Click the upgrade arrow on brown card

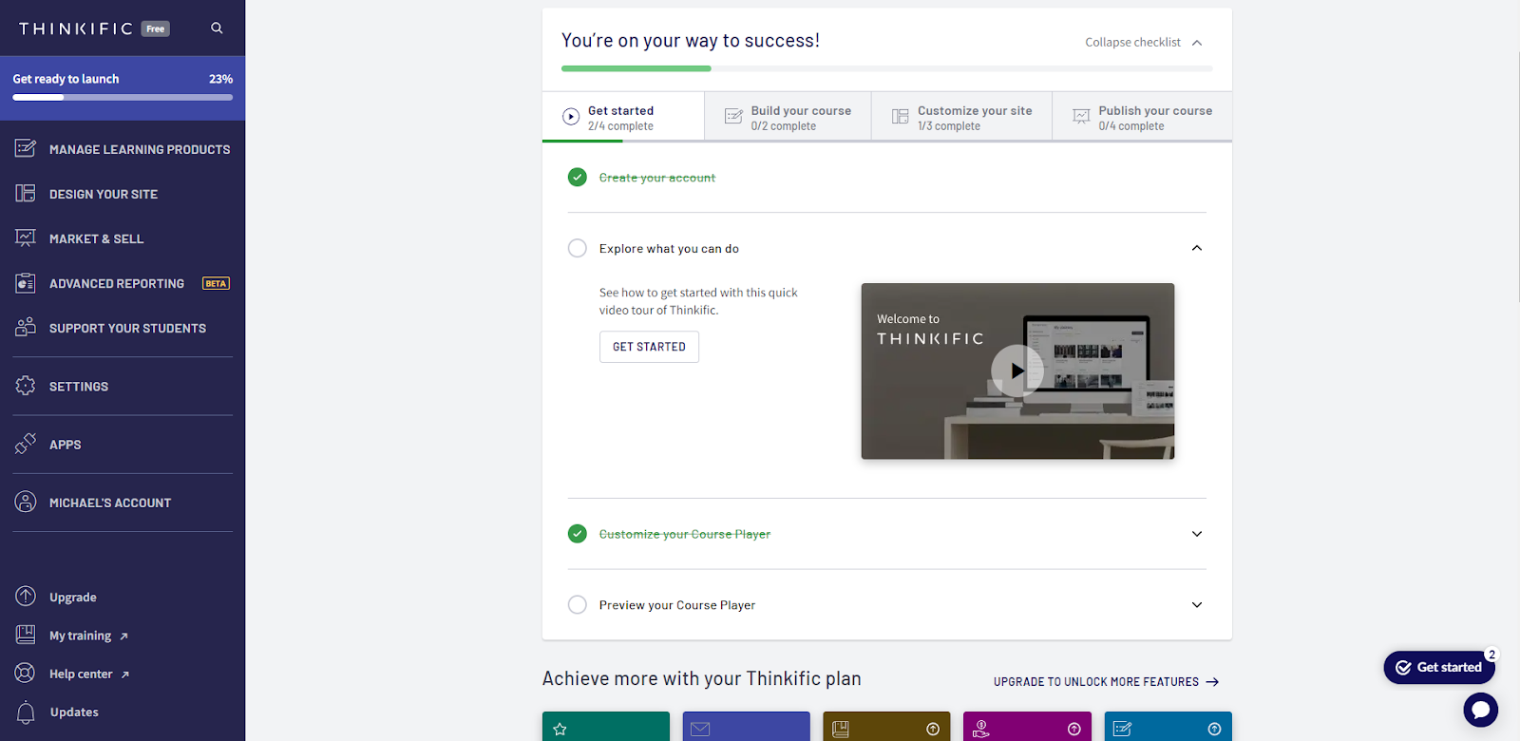933,730
